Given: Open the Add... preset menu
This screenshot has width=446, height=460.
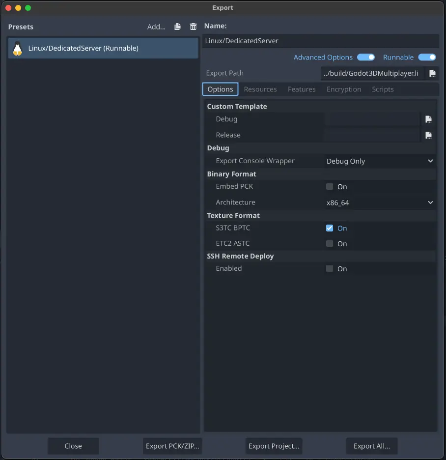Looking at the screenshot, I should pos(156,27).
